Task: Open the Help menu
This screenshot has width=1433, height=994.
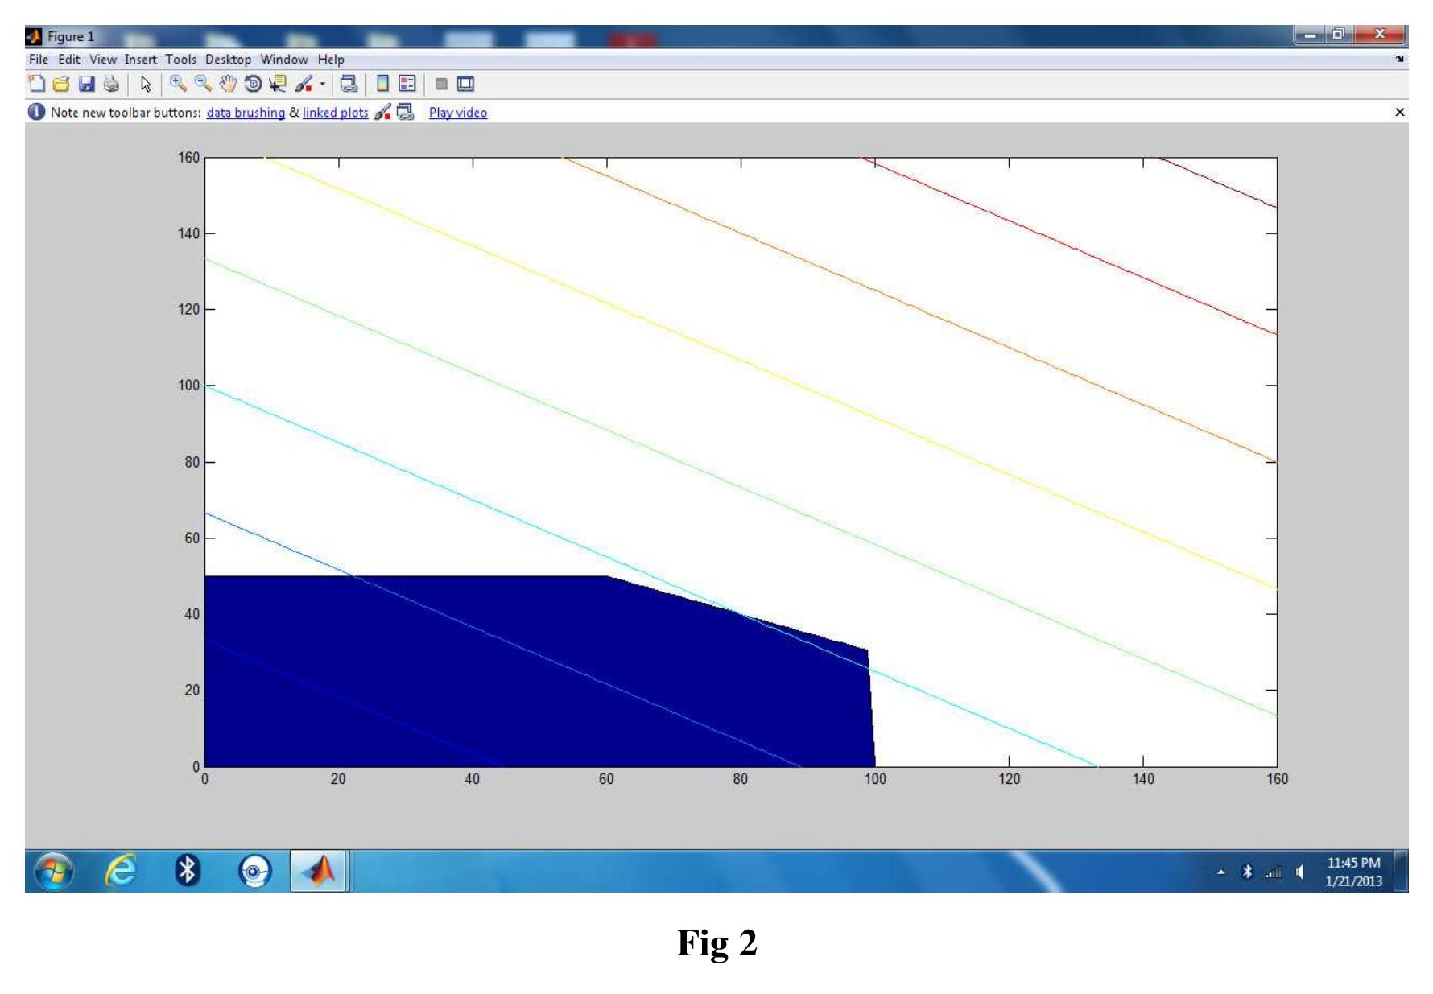Action: pyautogui.click(x=330, y=60)
